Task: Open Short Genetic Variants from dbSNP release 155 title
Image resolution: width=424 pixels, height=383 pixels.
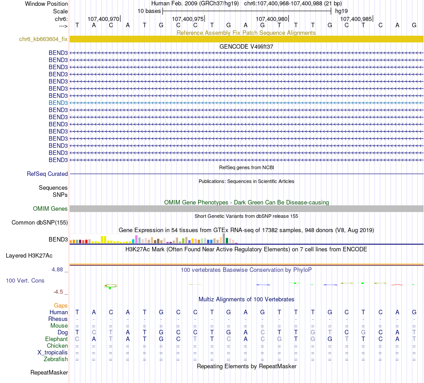Action: [x=246, y=216]
